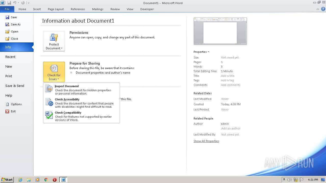The image size is (326, 183).
Task: Click the Word taskbar button
Action: (x=63, y=180)
